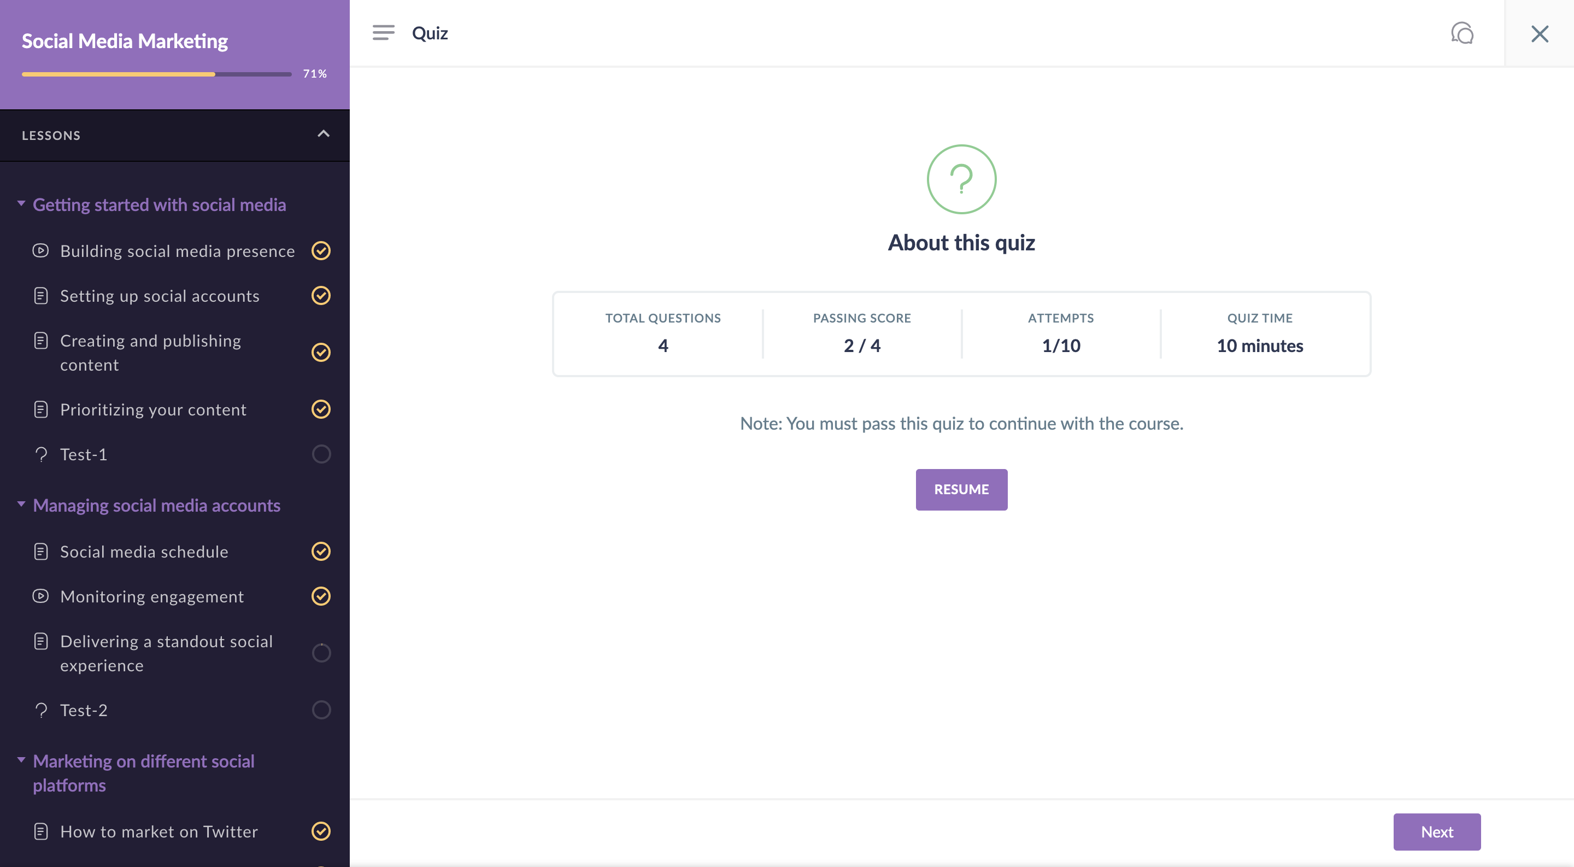
Task: Click the hamburger menu icon beside Quiz
Action: pyautogui.click(x=383, y=32)
